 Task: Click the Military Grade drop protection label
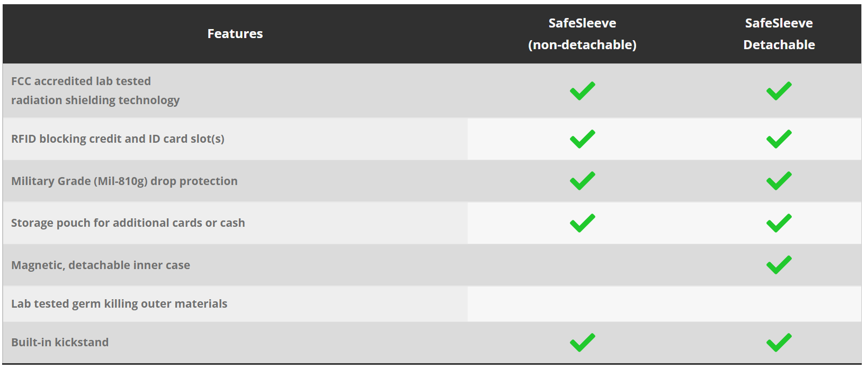124,181
